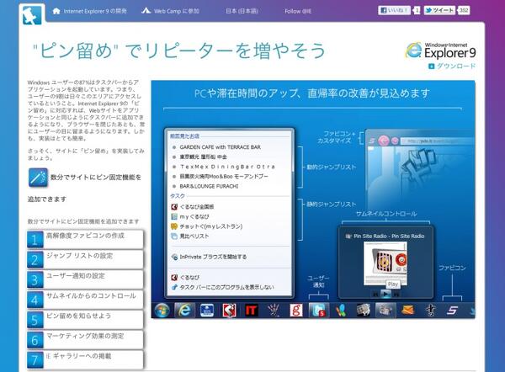Viewport: 505px width, 372px height.
Task: Click InPrivate ブラウズを開始する entry
Action: [x=209, y=257]
